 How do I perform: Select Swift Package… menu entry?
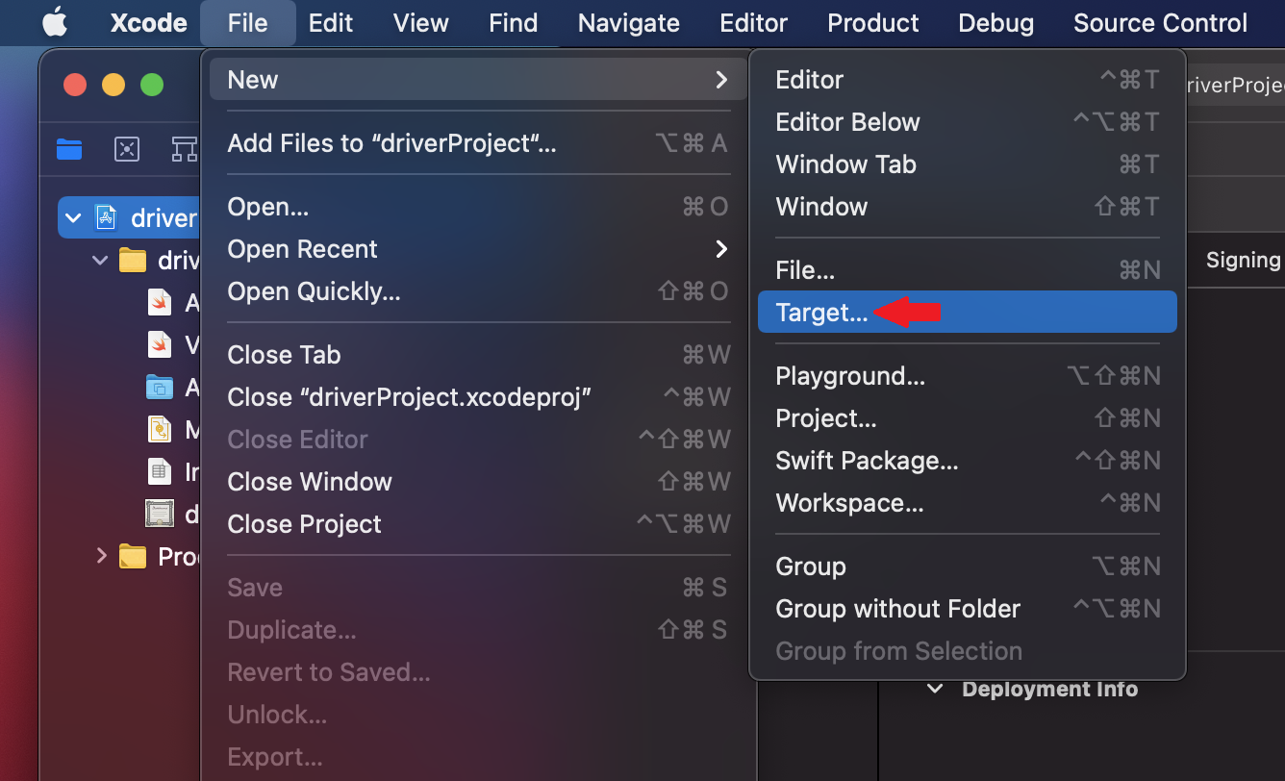point(867,461)
